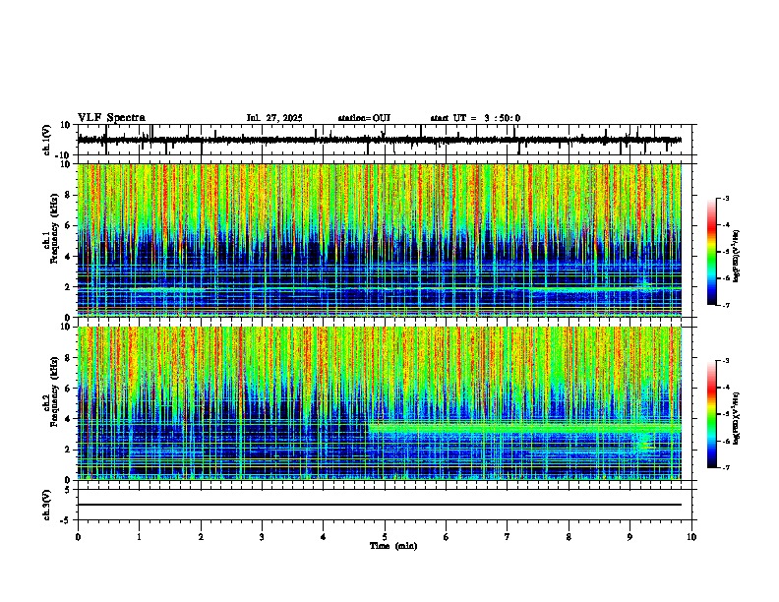Click the time axis tick label '7'
Image resolution: width=779 pixels, height=602 pixels.
pos(508,537)
